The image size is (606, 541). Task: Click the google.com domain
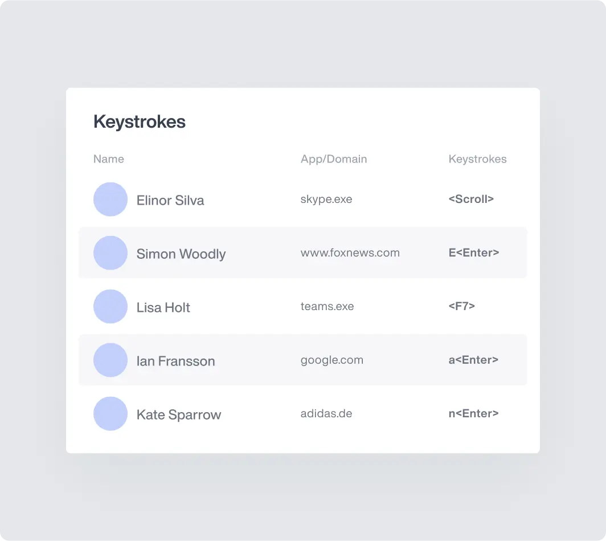tap(332, 360)
